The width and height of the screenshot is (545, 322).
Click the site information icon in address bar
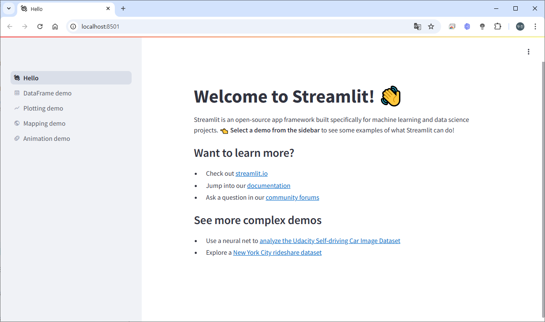point(73,26)
